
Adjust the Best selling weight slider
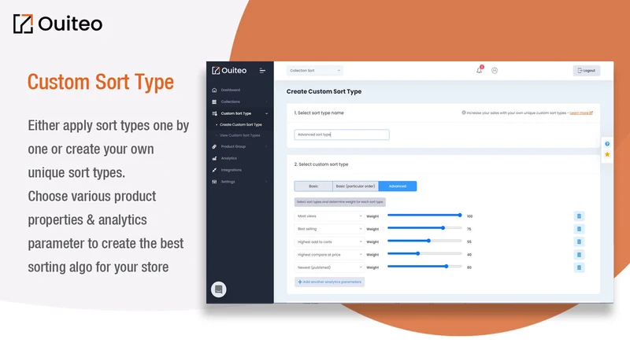(x=424, y=228)
